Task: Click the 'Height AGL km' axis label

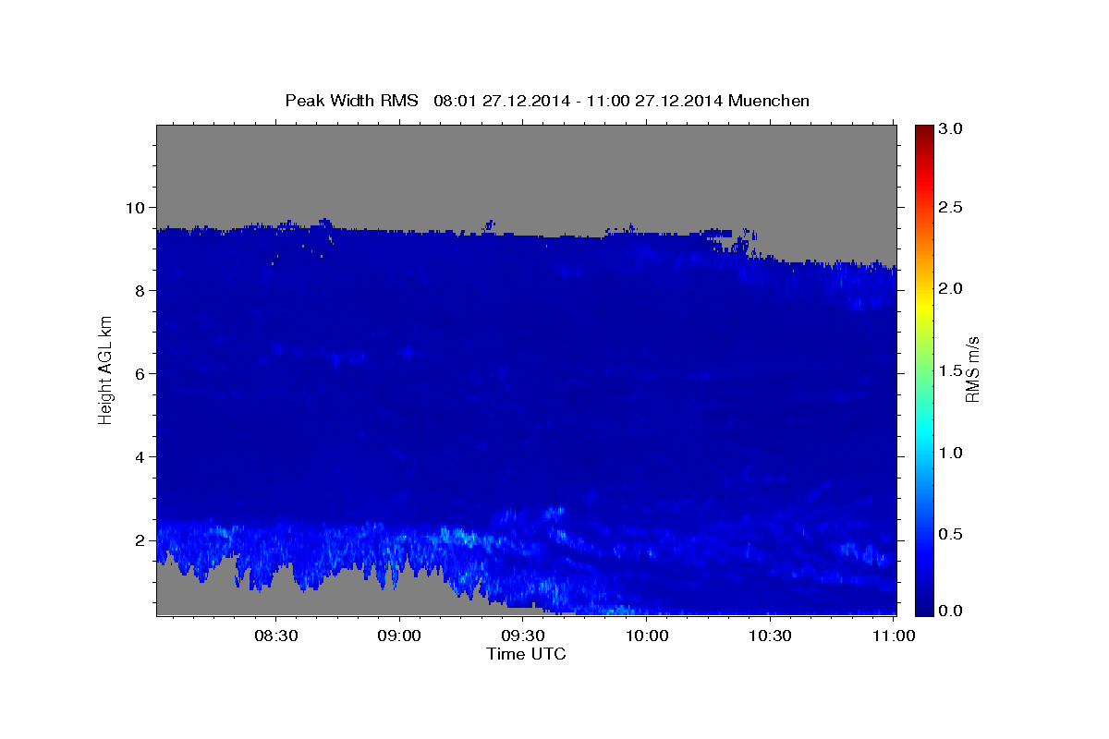Action: (106, 369)
